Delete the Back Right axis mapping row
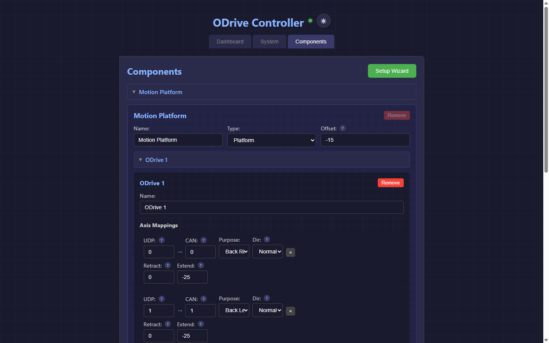The height and width of the screenshot is (343, 549). [291, 252]
